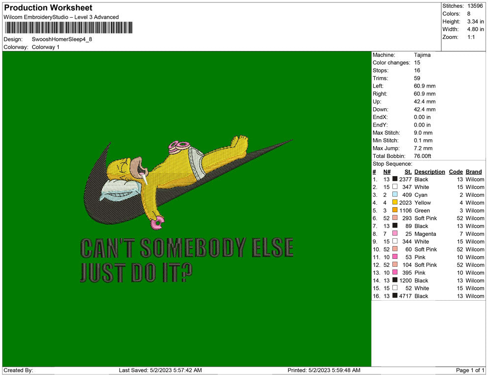Screen dimensions: 488x375
Task: Click the Up value '42.4 mm'
Action: pyautogui.click(x=425, y=101)
